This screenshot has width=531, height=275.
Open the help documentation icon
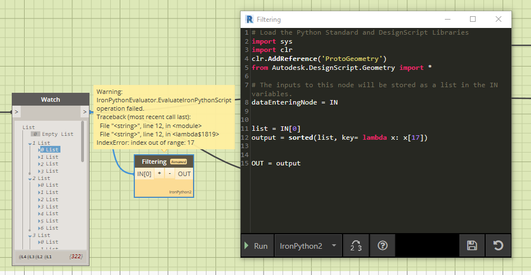tap(383, 245)
